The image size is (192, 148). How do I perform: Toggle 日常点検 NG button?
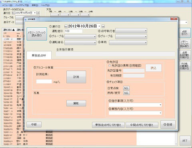(126, 88)
